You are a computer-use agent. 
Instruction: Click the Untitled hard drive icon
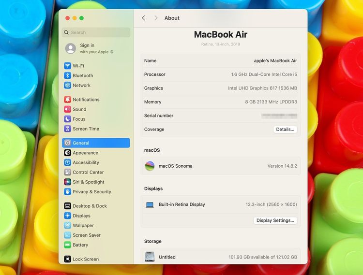(150, 257)
